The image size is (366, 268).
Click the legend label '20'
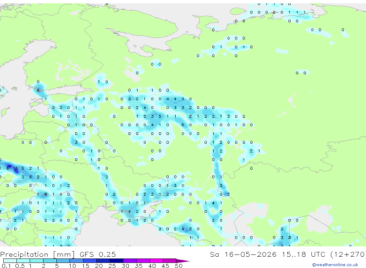(x=99, y=266)
